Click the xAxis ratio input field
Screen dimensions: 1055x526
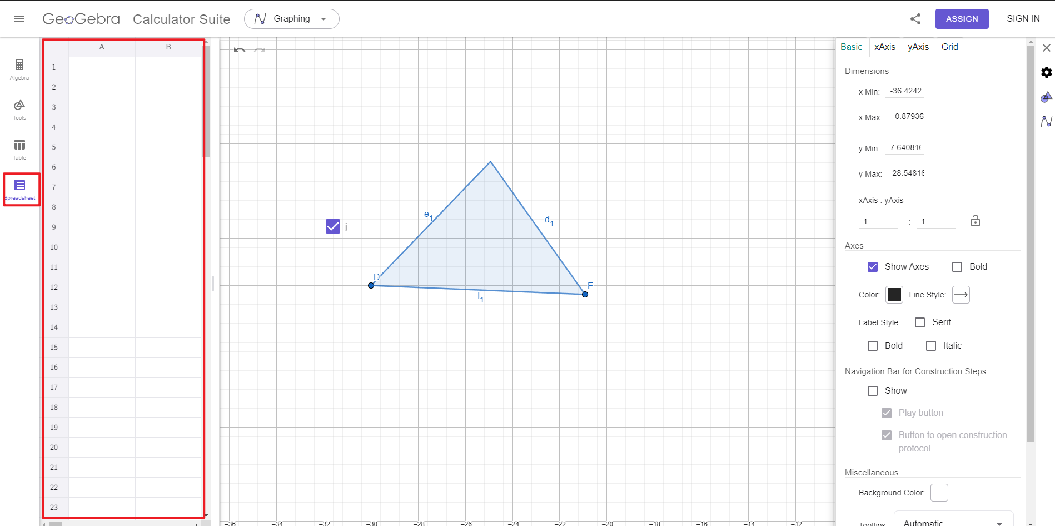click(878, 221)
